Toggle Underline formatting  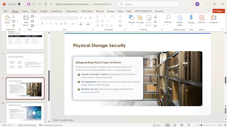coord(51,24)
